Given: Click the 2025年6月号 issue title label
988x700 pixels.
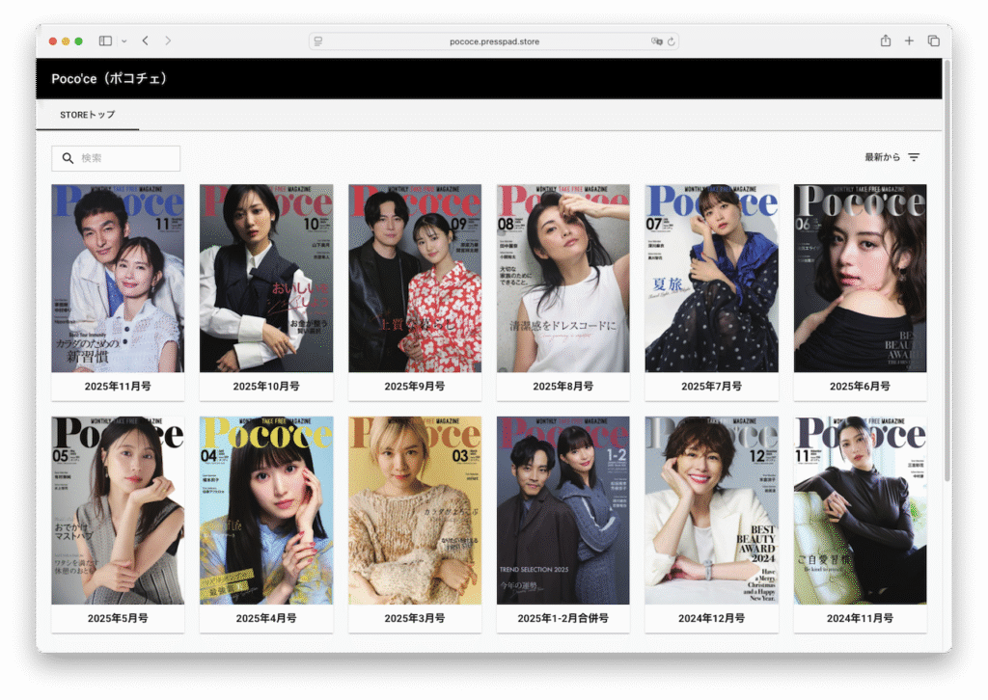Looking at the screenshot, I should (860, 387).
